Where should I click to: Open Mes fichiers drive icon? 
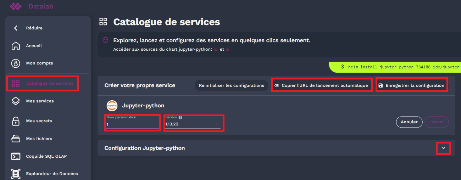pyautogui.click(x=16, y=139)
